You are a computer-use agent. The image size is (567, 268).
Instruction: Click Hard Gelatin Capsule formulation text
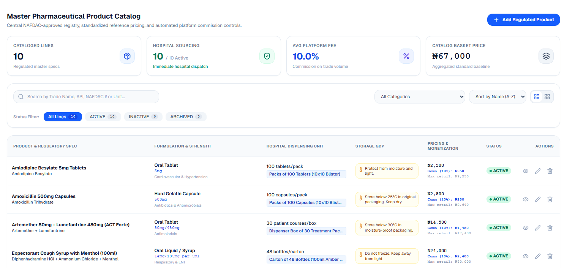pyautogui.click(x=177, y=194)
